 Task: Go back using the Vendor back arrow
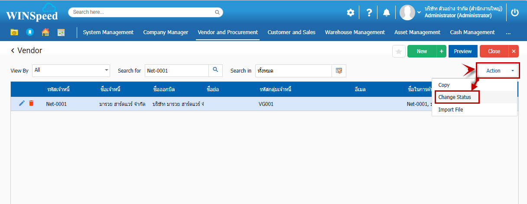click(13, 51)
